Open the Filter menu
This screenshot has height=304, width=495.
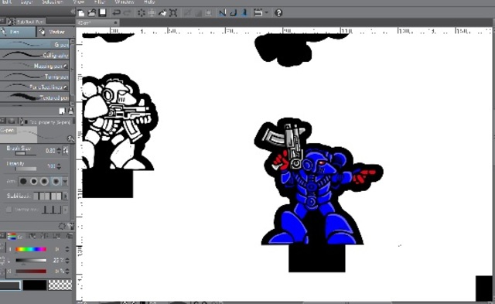coord(99,2)
